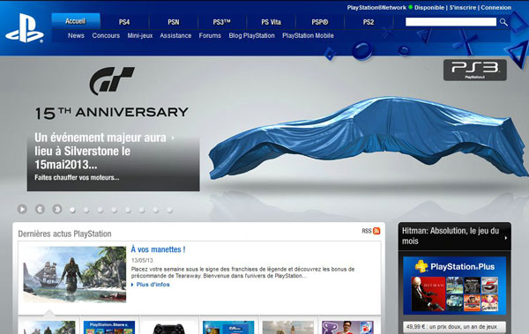The image size is (529, 334).
Task: Open PlayStation Mobile link
Action: click(308, 36)
